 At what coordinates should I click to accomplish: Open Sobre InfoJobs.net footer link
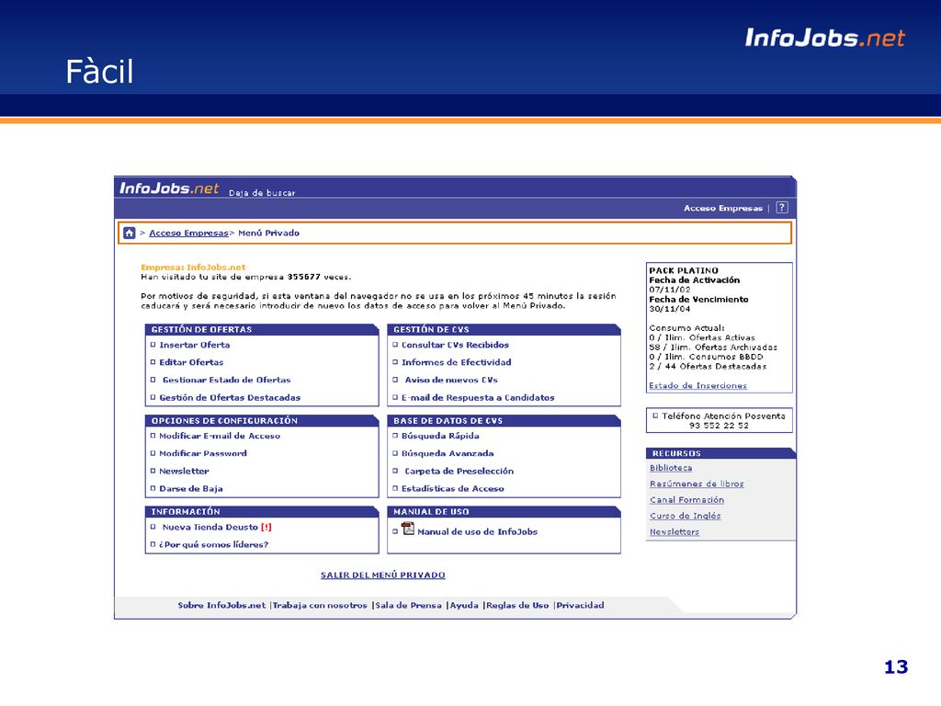pyautogui.click(x=221, y=605)
